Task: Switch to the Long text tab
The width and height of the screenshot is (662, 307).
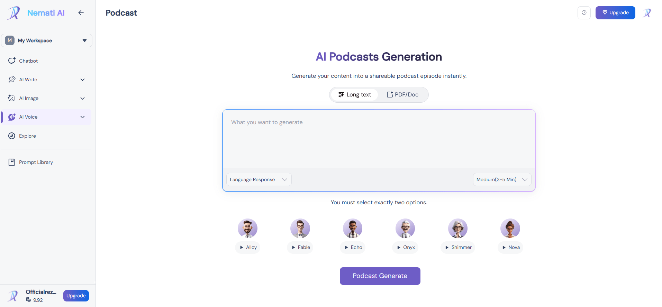Action: pyautogui.click(x=355, y=95)
